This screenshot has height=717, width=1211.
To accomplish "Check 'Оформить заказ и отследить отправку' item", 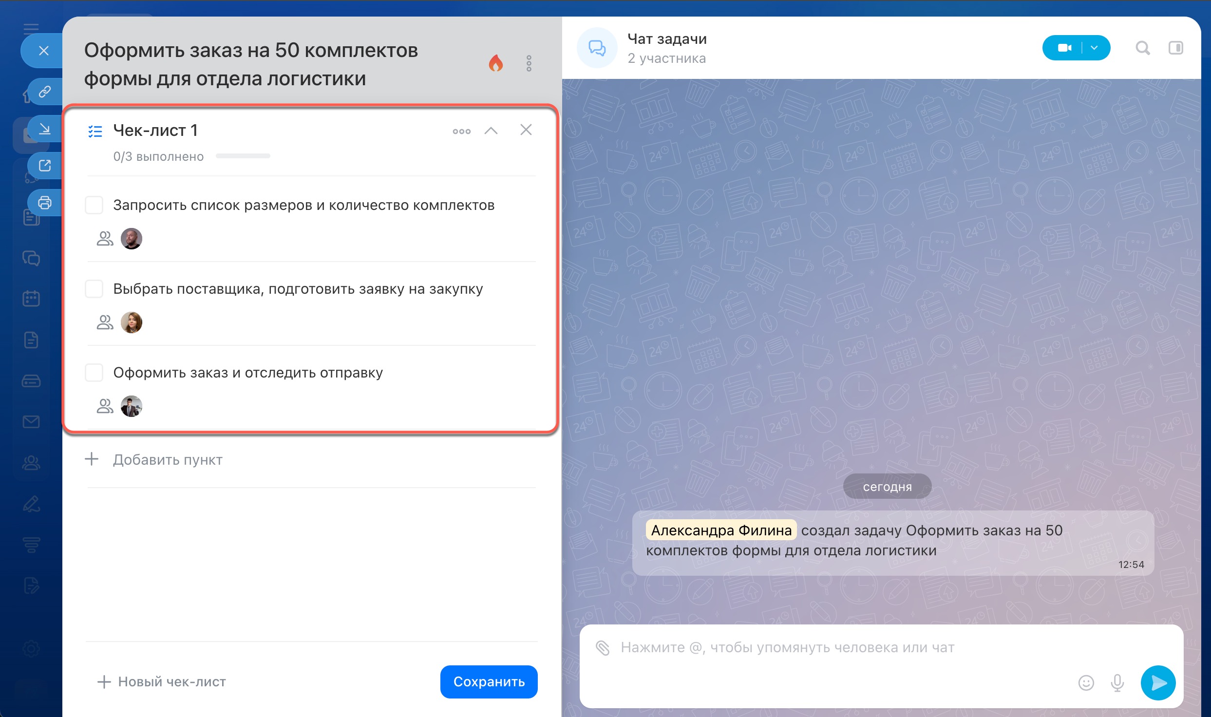I will 94,373.
